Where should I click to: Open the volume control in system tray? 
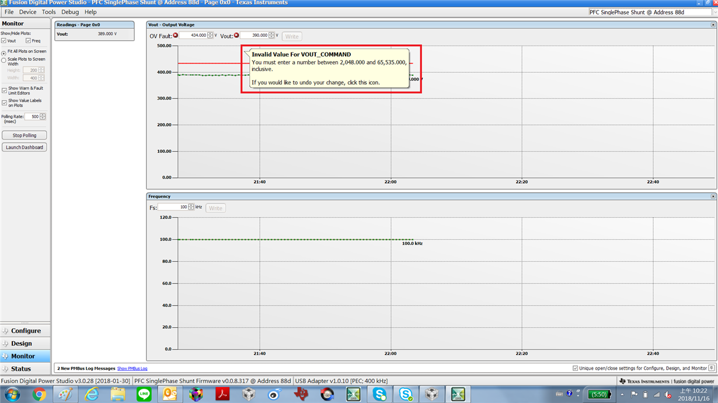668,395
